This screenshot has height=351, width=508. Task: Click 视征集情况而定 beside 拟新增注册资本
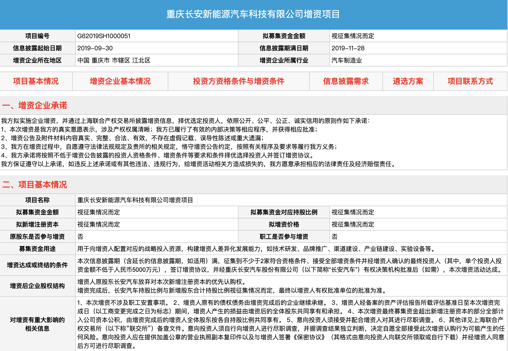pyautogui.click(x=99, y=225)
